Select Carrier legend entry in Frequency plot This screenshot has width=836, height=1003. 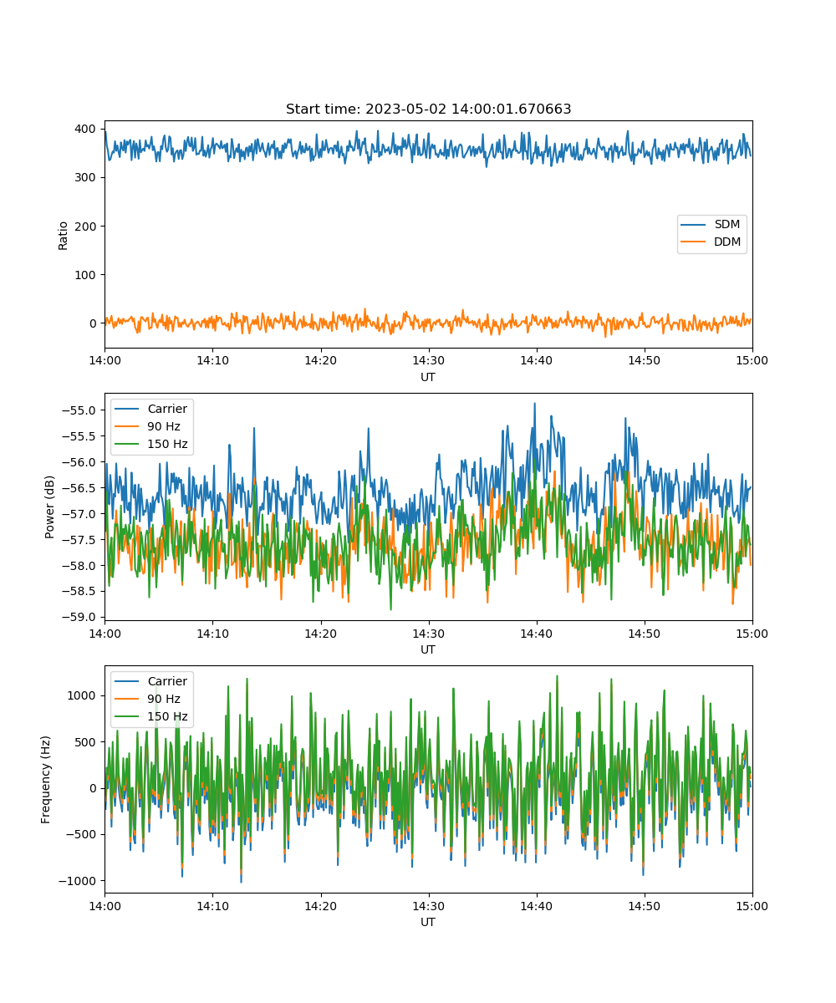tap(167, 681)
